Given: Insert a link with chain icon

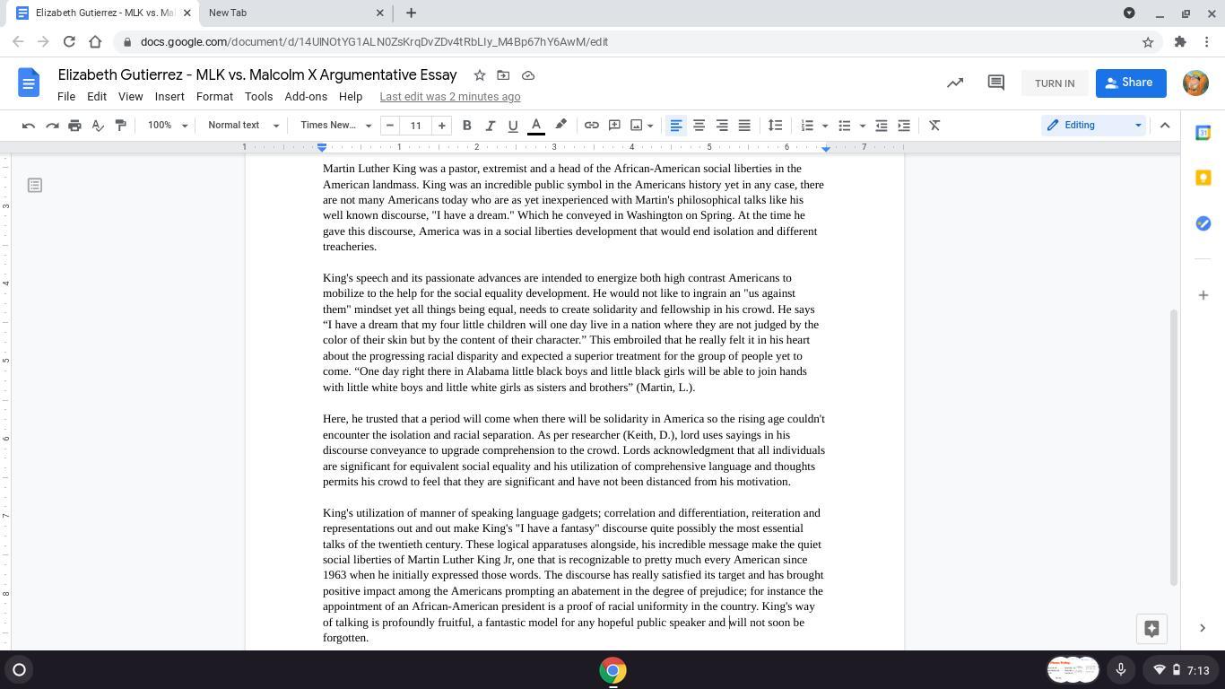Looking at the screenshot, I should [x=592, y=126].
